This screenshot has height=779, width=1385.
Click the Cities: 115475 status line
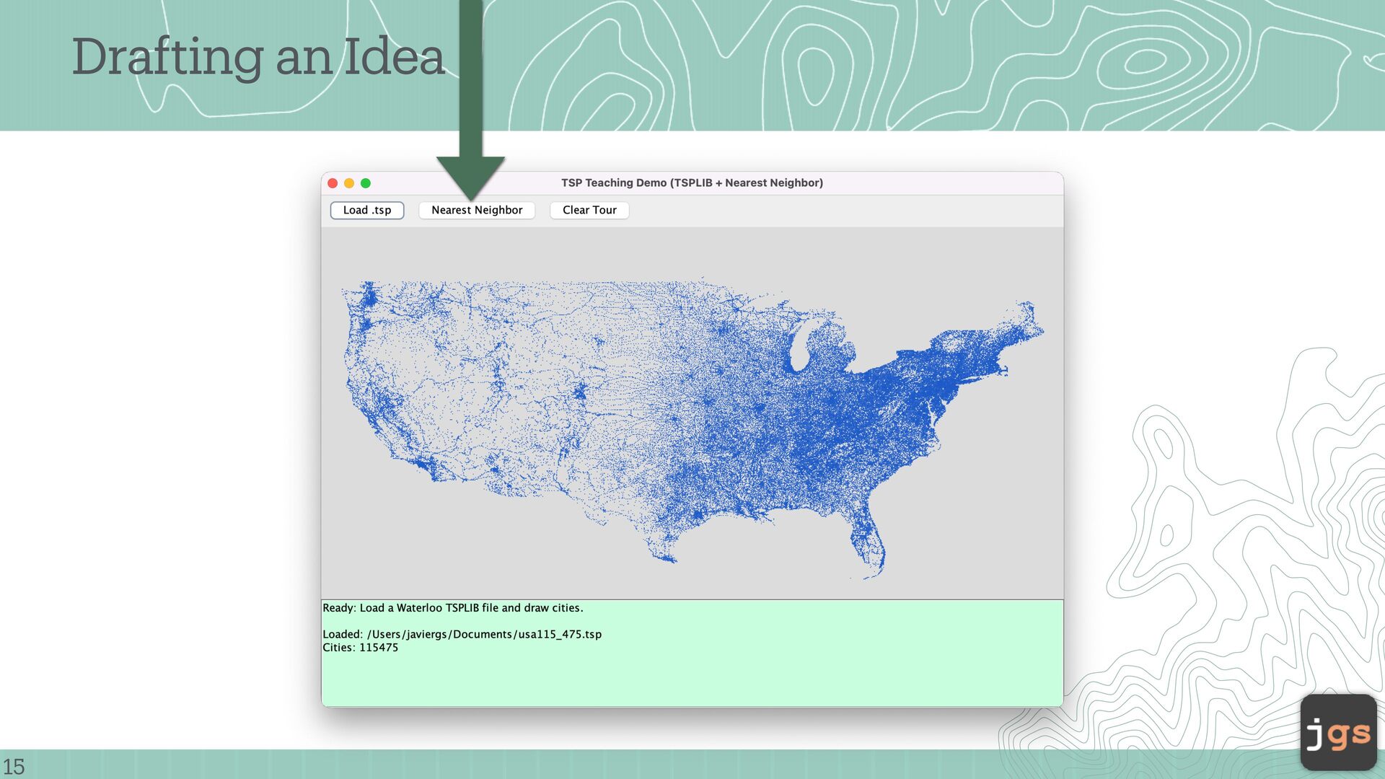360,648
